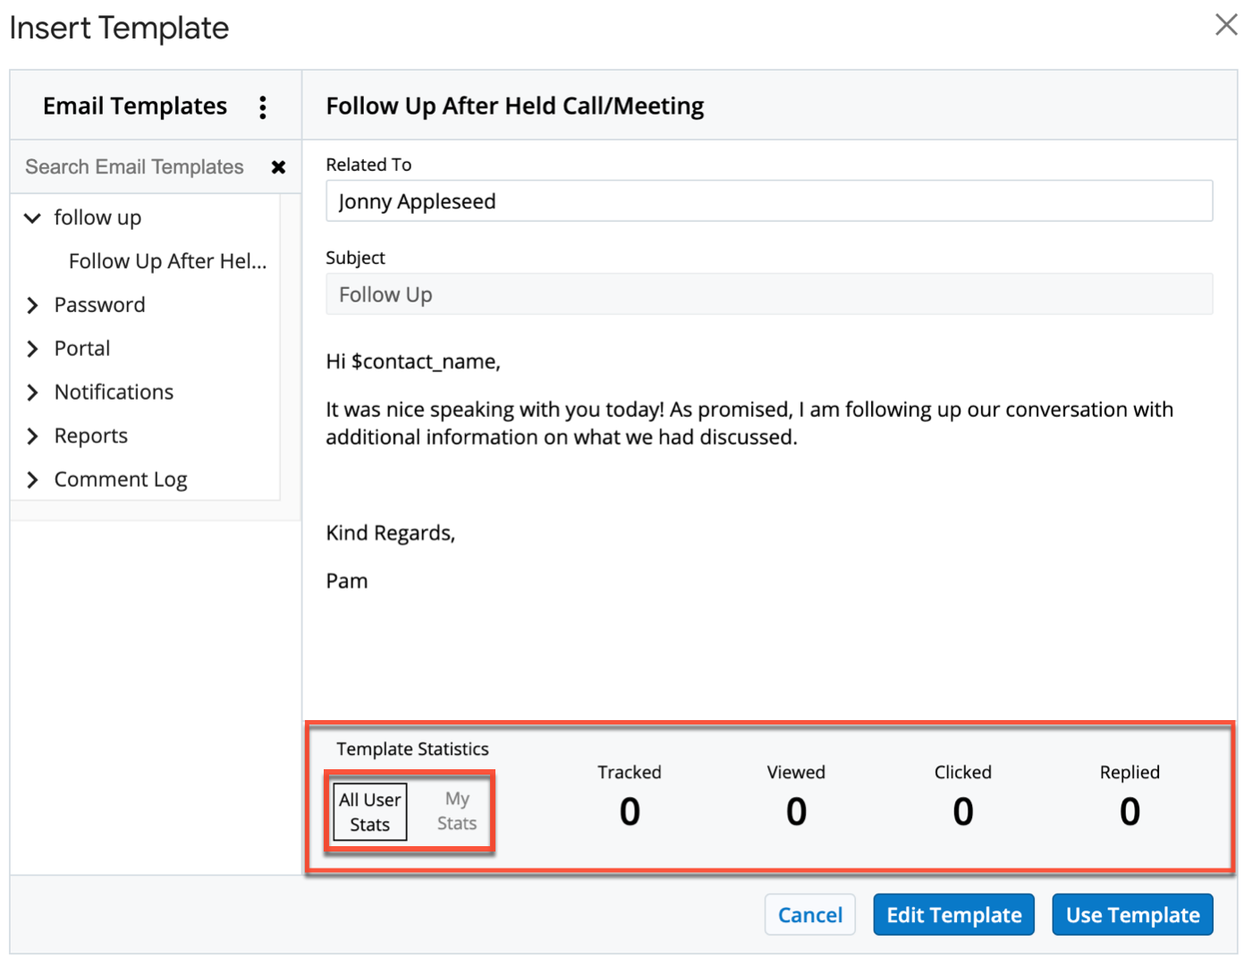Expand the Comment Log folder
The height and width of the screenshot is (966, 1252).
pyautogui.click(x=33, y=480)
